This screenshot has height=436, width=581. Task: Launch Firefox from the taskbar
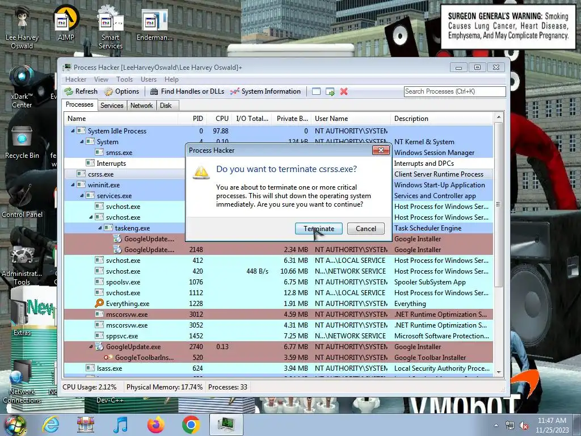click(x=155, y=425)
